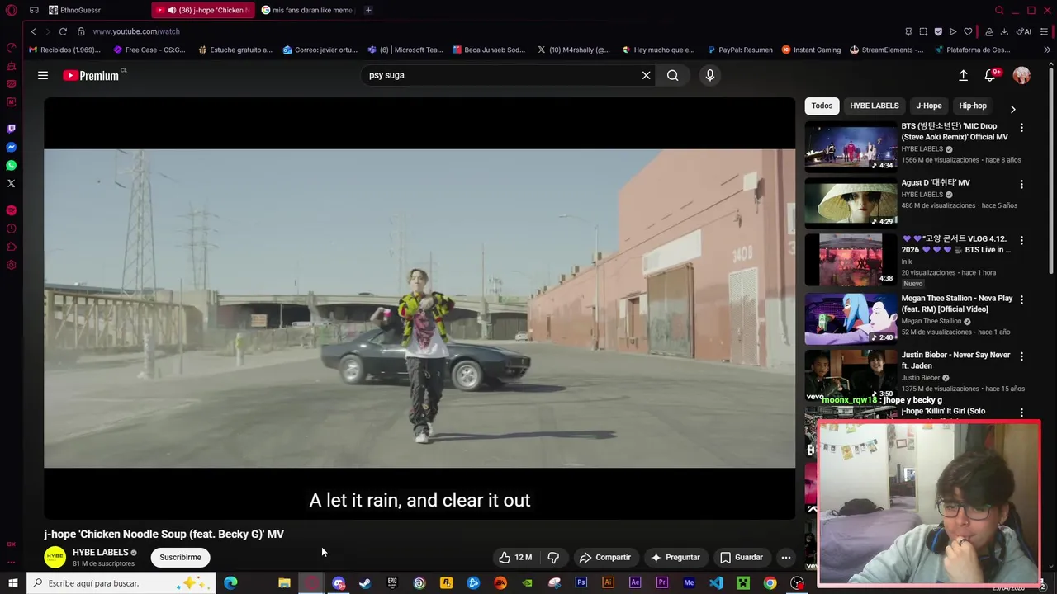Open browser downloads icon
The image size is (1057, 594).
[x=1004, y=31]
